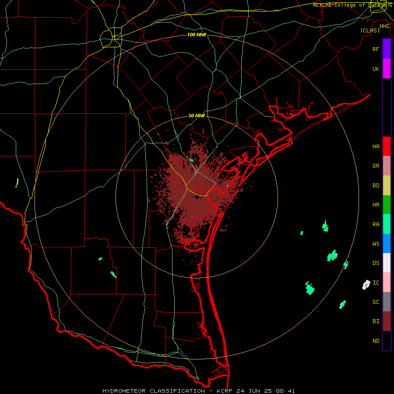Click the WS blue legend swatch

point(387,243)
